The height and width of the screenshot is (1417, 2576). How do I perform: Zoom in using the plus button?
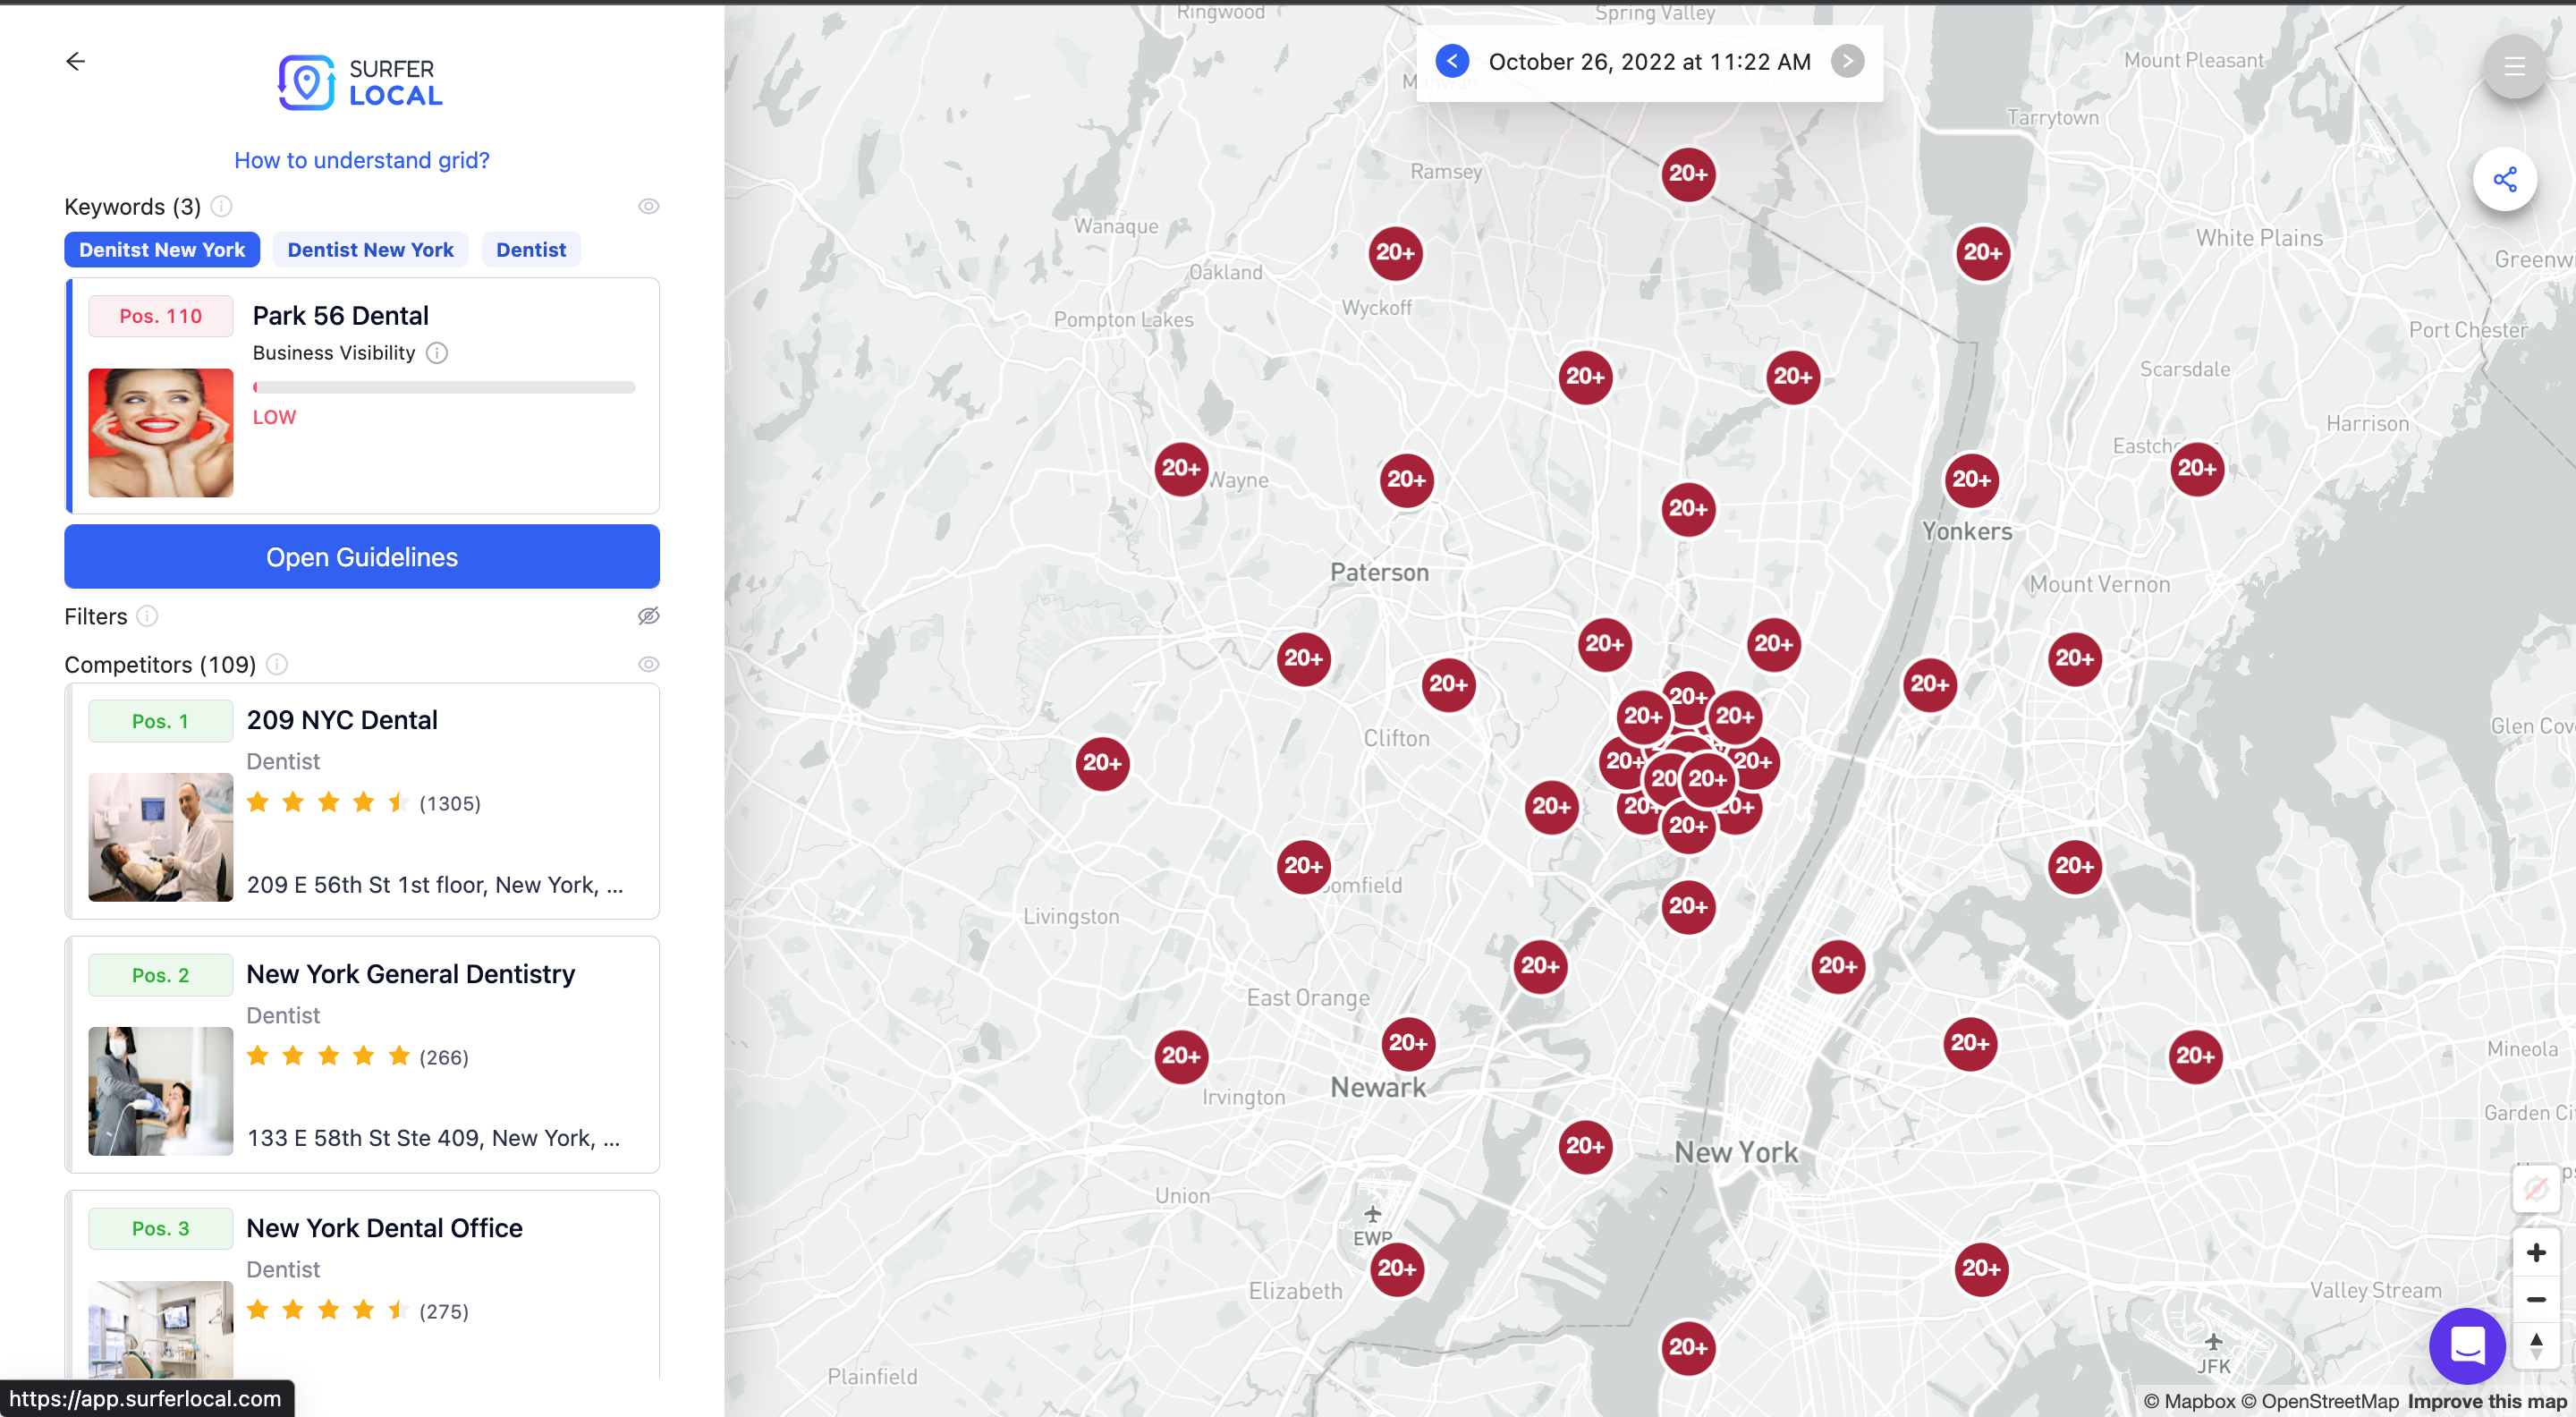pos(2537,1252)
